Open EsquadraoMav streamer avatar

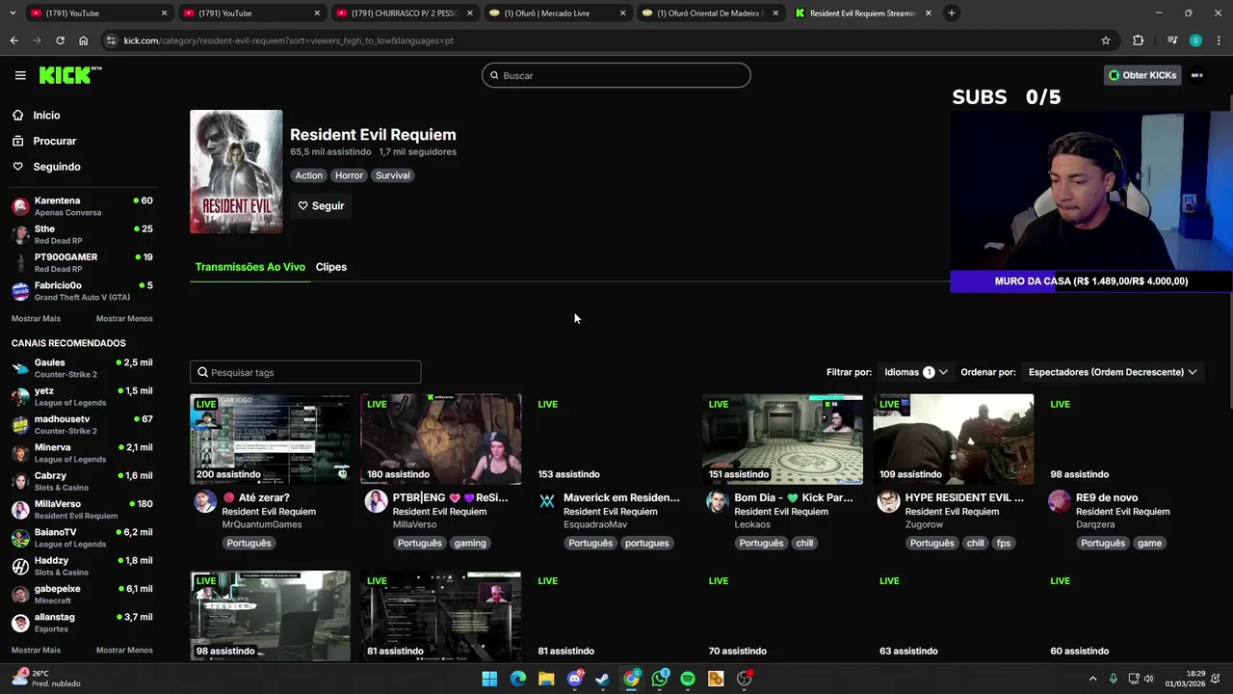[x=547, y=501]
